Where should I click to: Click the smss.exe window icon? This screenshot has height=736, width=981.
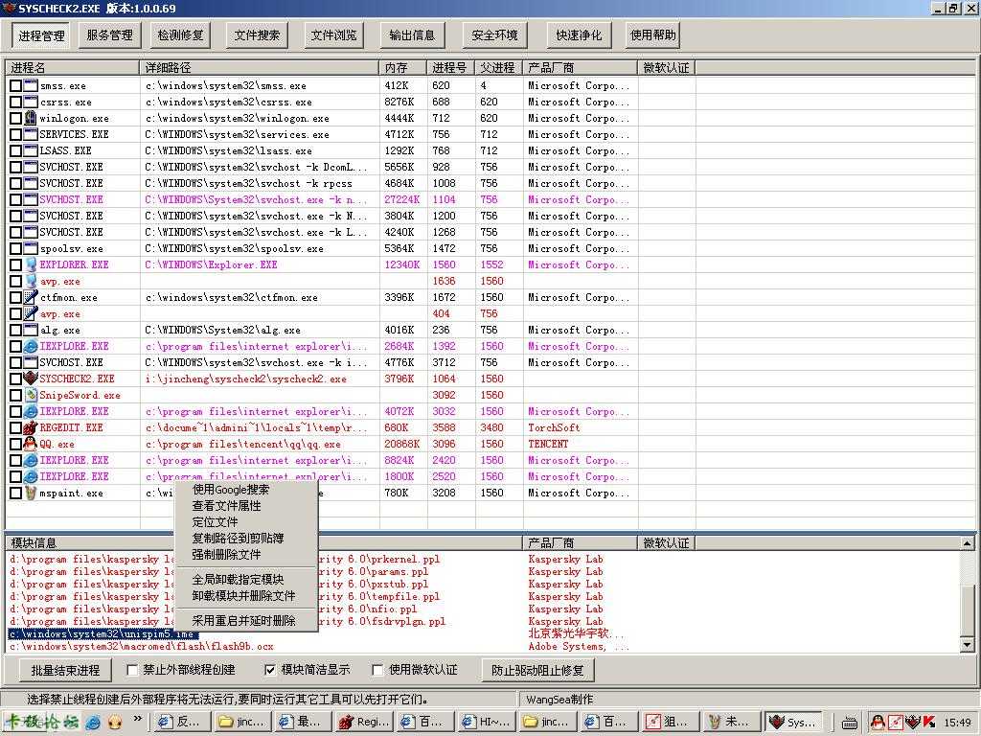(x=31, y=85)
